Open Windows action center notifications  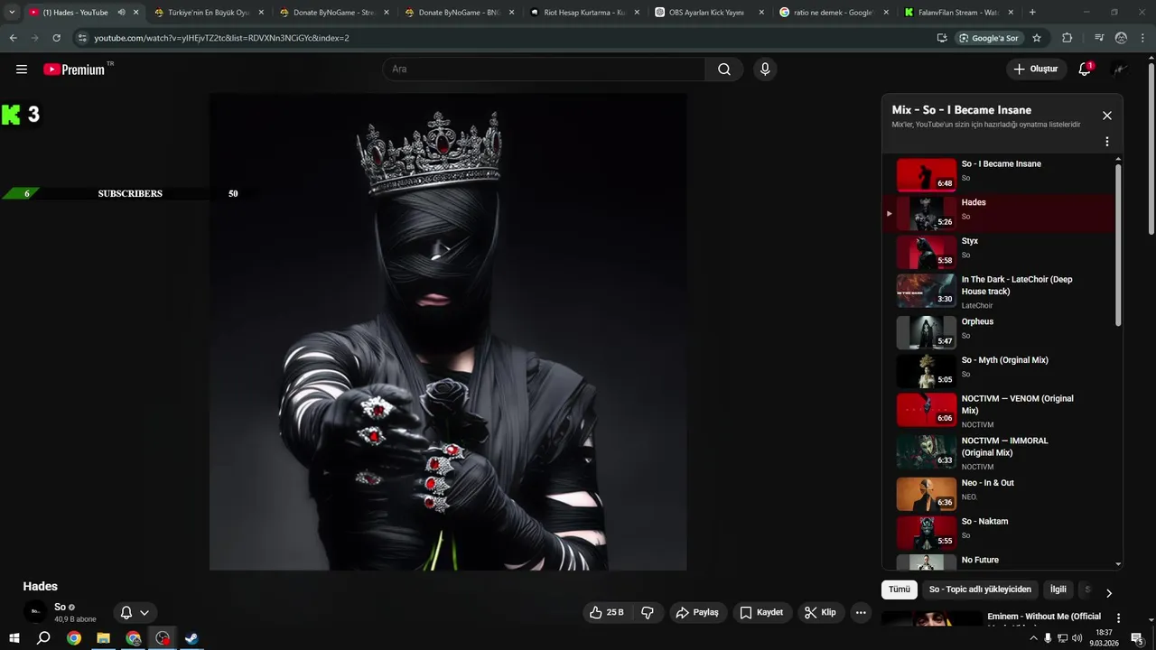[x=1137, y=638]
